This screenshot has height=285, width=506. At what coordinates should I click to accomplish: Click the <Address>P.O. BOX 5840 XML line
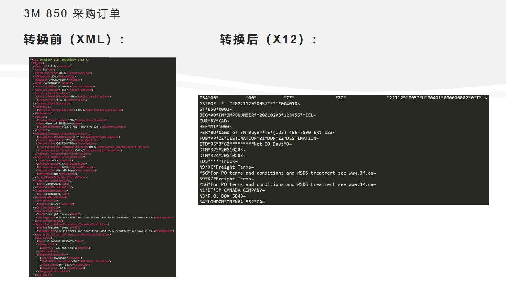point(65,248)
